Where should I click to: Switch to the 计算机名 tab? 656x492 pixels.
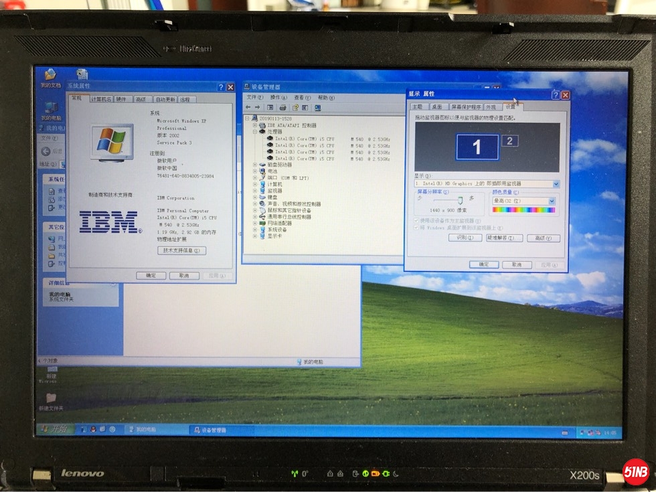tap(102, 99)
